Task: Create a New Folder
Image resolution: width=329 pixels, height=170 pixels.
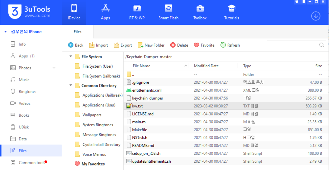Action: point(151,45)
